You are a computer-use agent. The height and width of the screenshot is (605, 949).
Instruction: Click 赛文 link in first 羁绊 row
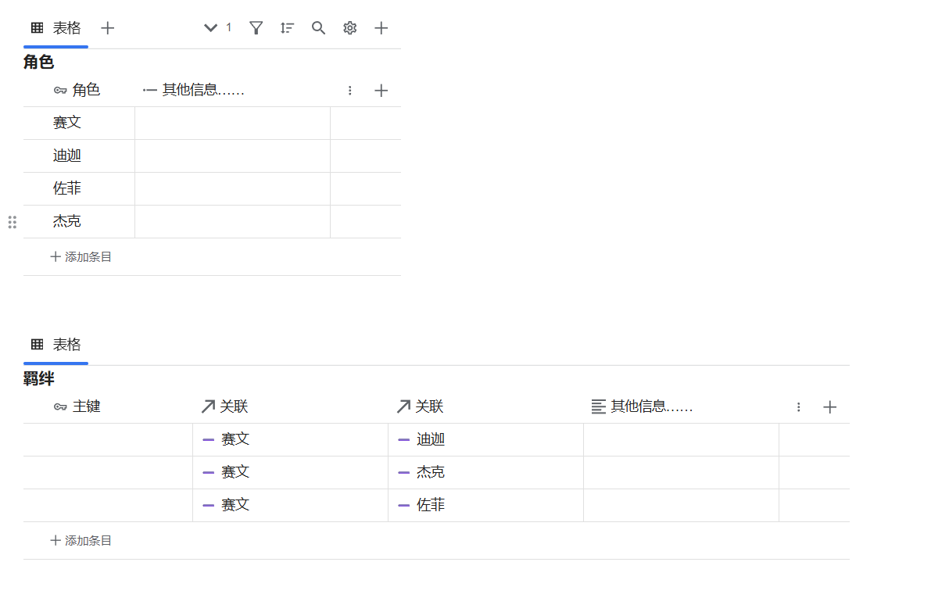227,440
